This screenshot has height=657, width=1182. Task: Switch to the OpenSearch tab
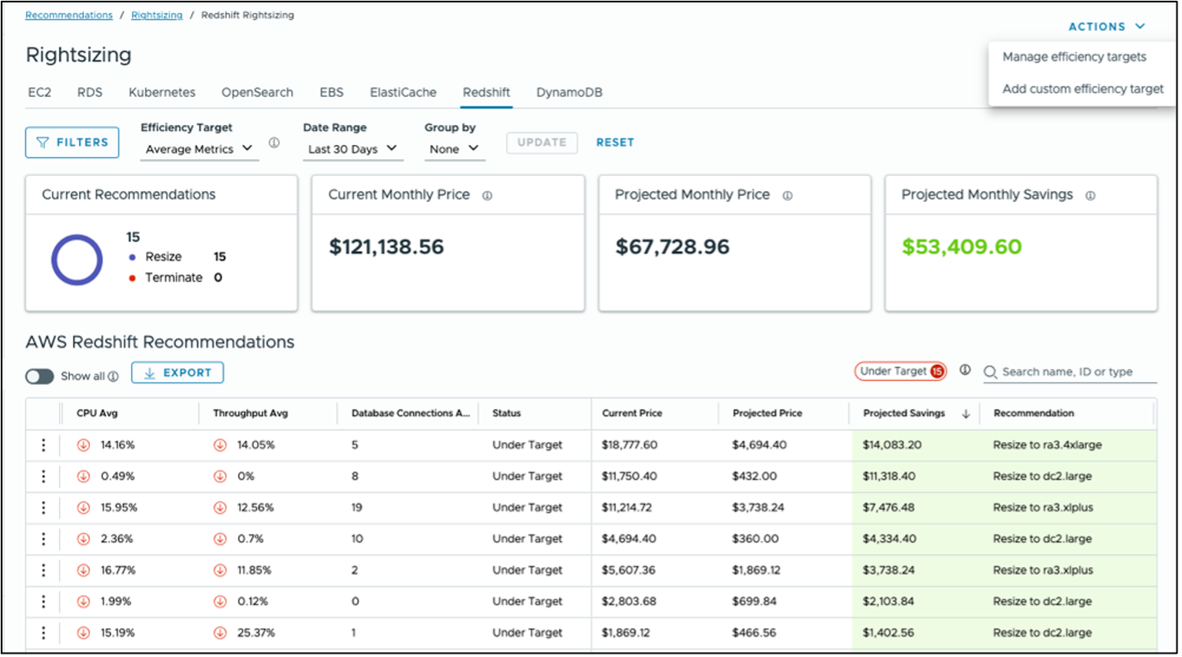tap(257, 93)
